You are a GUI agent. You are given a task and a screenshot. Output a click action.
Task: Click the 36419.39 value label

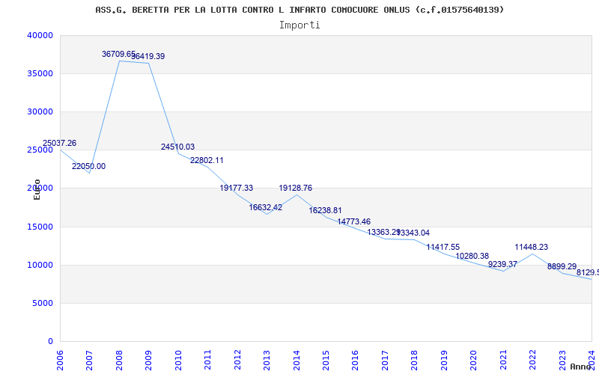pos(148,57)
